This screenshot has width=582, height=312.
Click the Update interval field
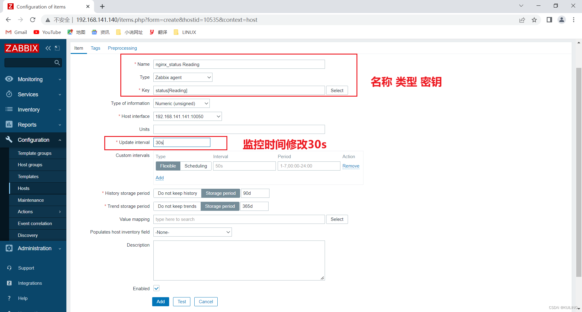pyautogui.click(x=182, y=142)
